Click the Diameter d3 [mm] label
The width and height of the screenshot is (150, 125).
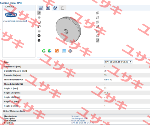(13, 67)
